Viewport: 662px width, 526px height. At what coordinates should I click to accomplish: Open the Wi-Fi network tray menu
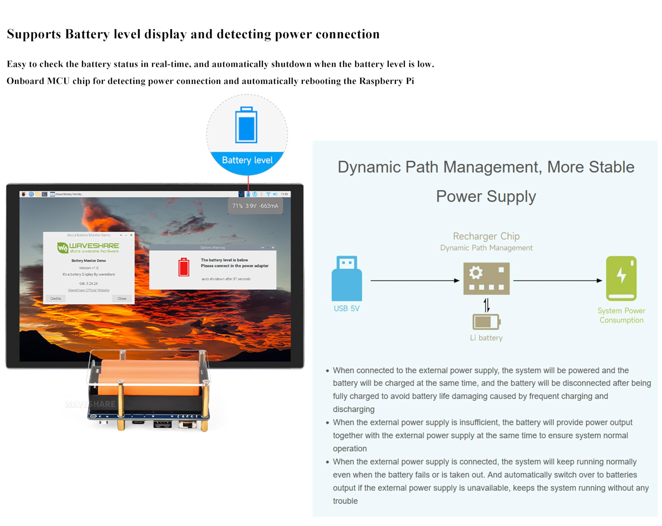point(268,194)
